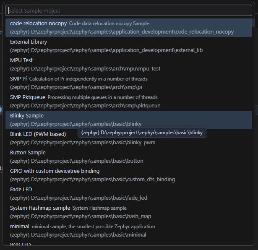Click the external_lib path text
258x250 pixels.
click(x=106, y=50)
